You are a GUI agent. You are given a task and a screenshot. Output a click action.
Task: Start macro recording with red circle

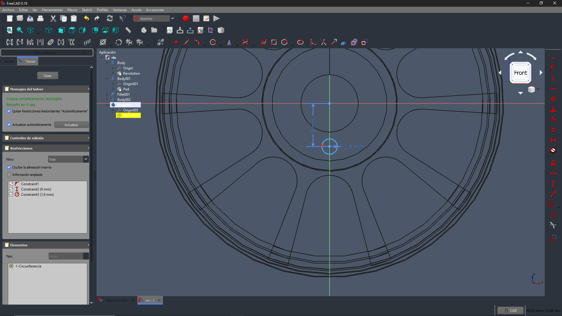[x=186, y=18]
